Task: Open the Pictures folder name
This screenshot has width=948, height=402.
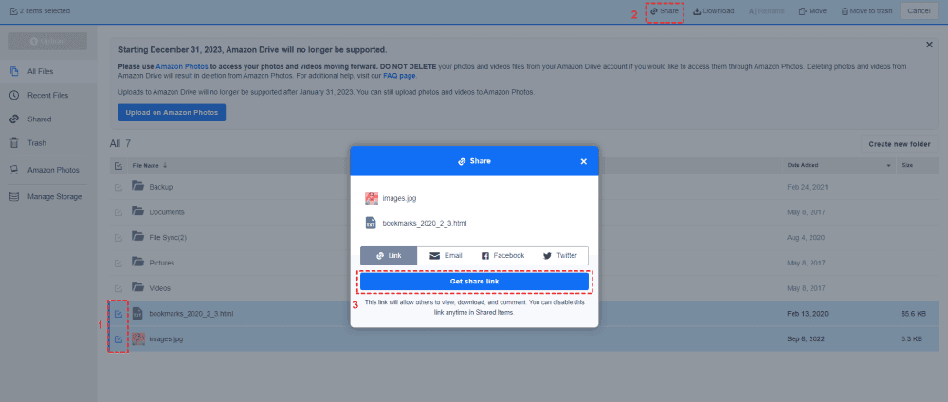Action: [x=162, y=264]
